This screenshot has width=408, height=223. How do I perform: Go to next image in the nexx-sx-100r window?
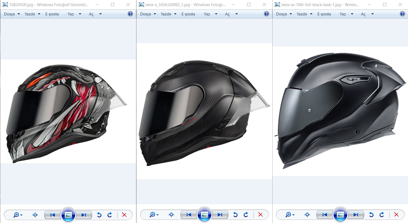pyautogui.click(x=356, y=215)
